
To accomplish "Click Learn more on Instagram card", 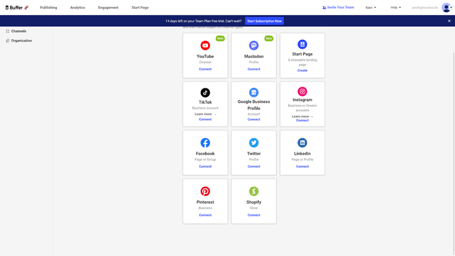I will [x=302, y=116].
